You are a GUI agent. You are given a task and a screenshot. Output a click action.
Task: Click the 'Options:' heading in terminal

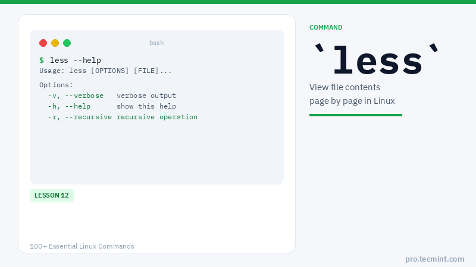coord(56,85)
